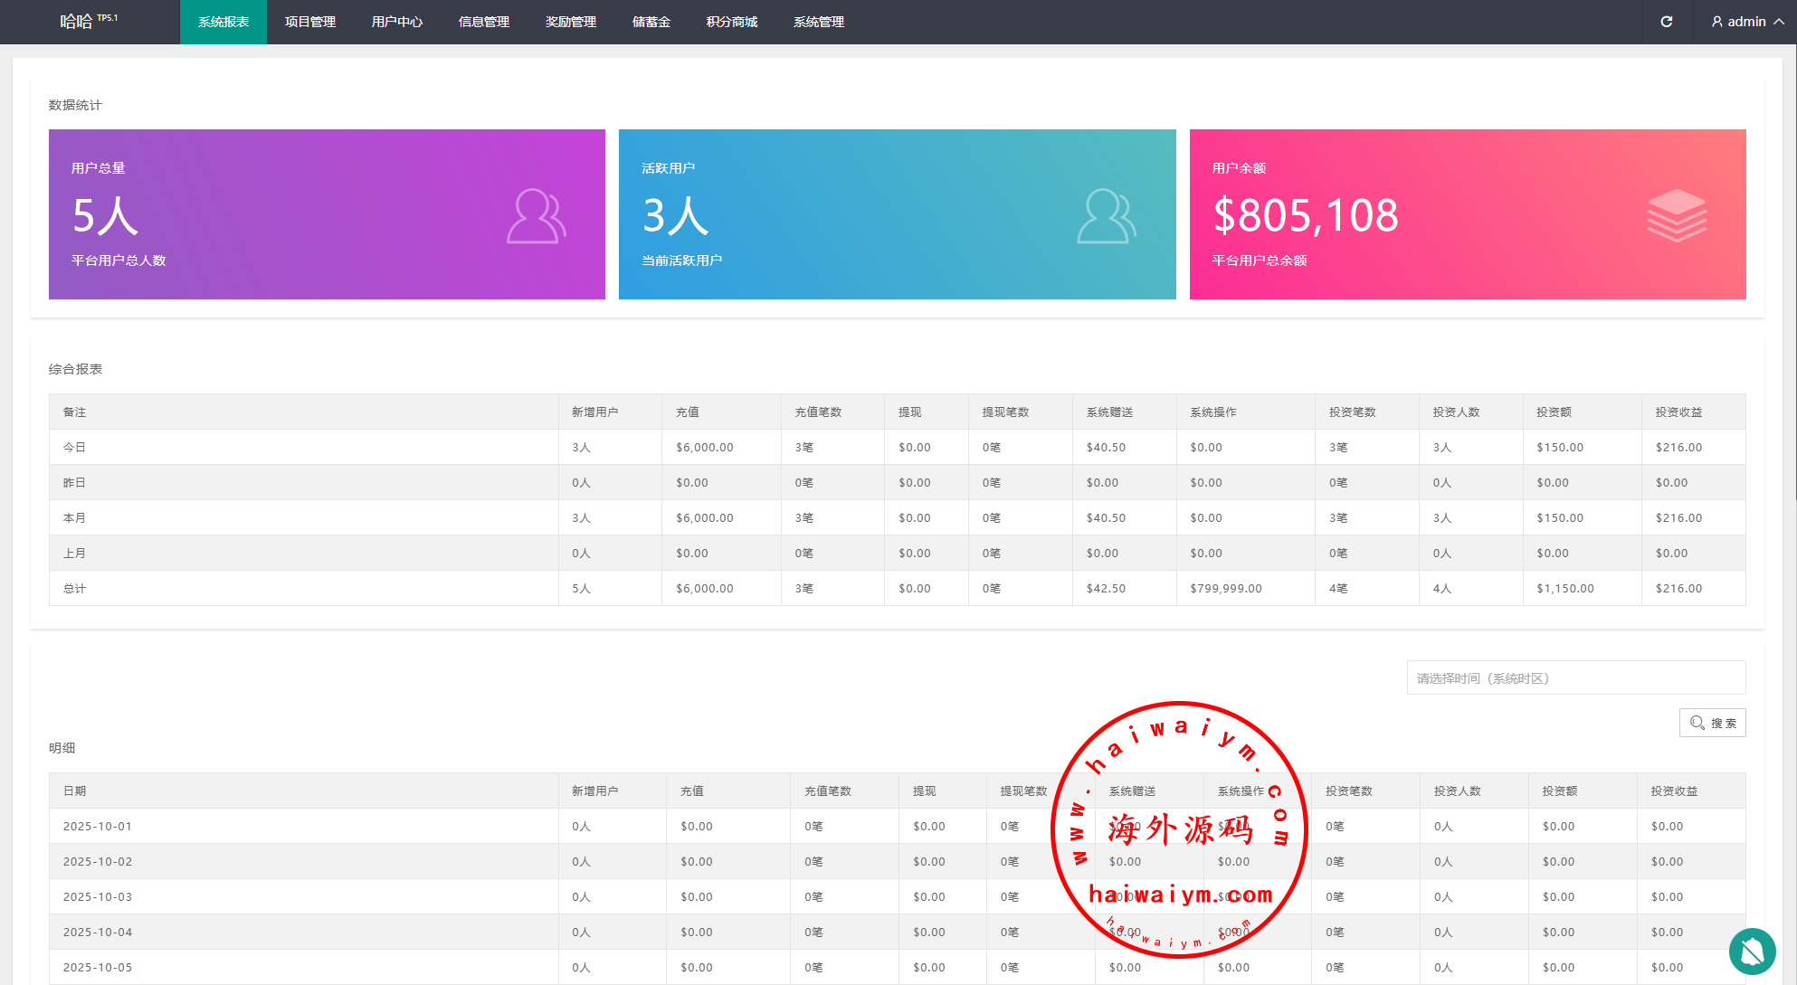Click the refresh icon in top bar
1797x985 pixels.
point(1666,22)
